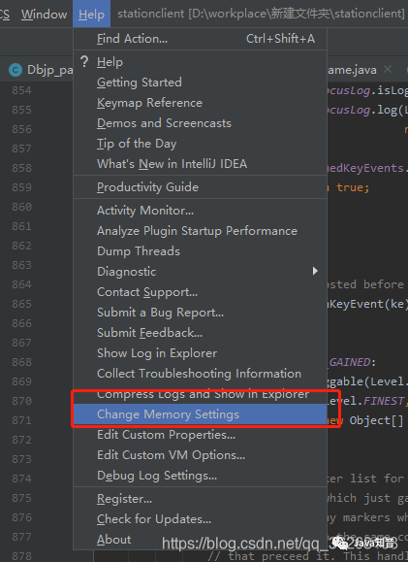Screen dimensions: 408x562
Task: Click the Dbjp_pa class file icon
Action: pos(16,70)
